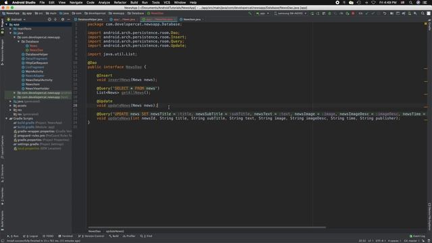Click the developercat breadcrumb in navigation bar

[x=95, y=13]
